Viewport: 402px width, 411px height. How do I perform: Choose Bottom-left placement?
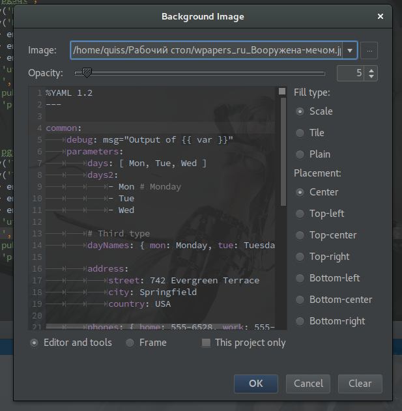click(x=300, y=278)
